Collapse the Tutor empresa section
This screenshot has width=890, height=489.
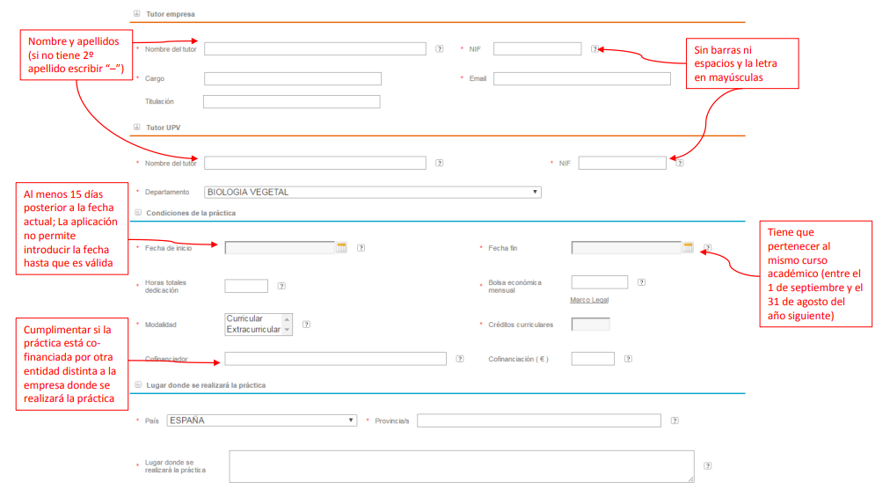pyautogui.click(x=136, y=14)
